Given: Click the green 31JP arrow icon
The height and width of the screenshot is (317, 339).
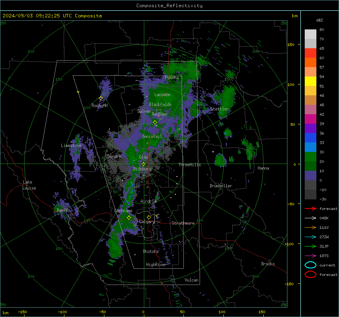Looking at the screenshot, I should coord(310,246).
